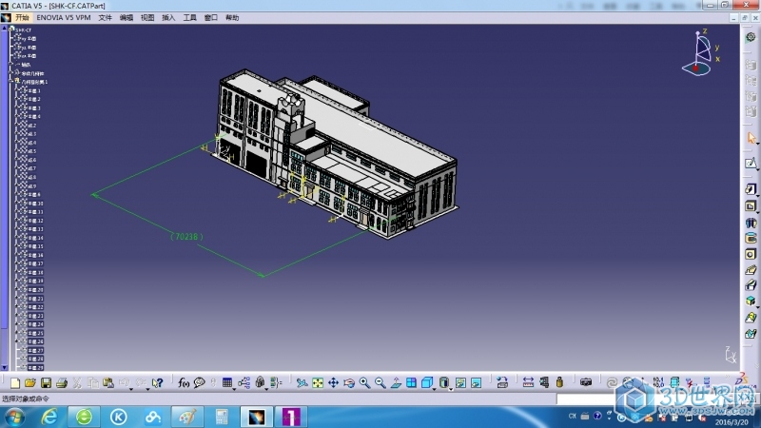This screenshot has height=428, width=761.
Task: Open the 视图 menu
Action: coord(147,17)
